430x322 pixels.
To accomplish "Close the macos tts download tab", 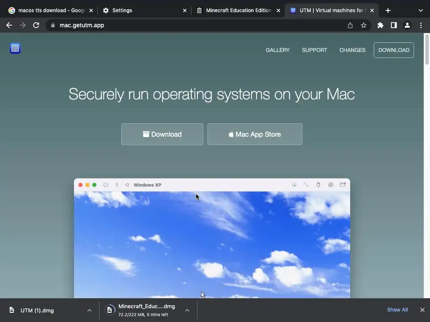I will (91, 10).
